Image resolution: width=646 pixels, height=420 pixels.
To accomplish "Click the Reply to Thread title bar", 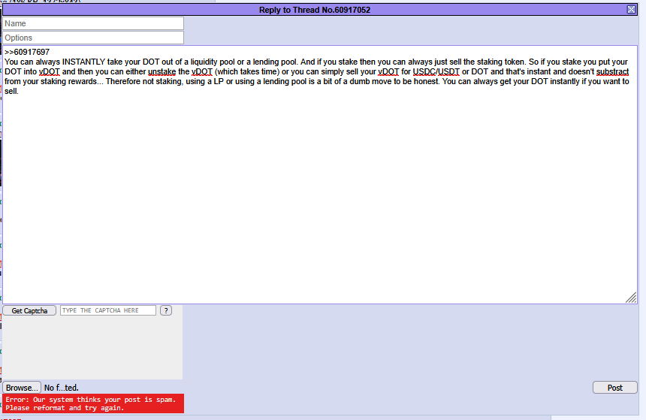I will [x=315, y=10].
